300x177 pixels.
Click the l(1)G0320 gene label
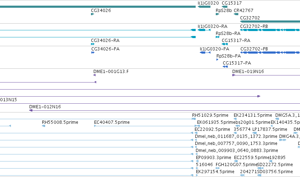point(208,3)
